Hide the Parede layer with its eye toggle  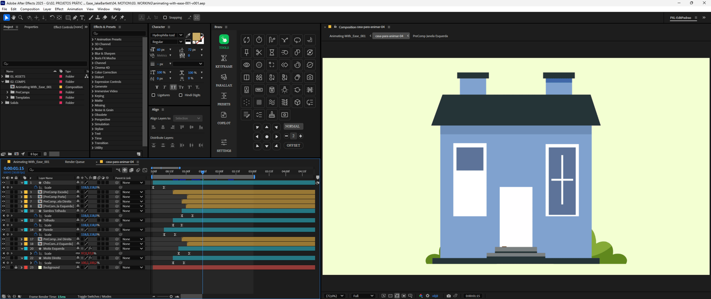coord(3,230)
